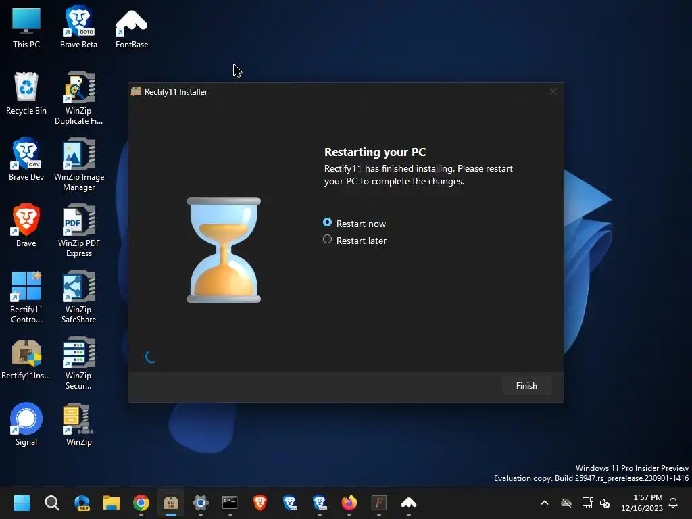Open This PC desktop icon
692x519 pixels.
[26, 28]
